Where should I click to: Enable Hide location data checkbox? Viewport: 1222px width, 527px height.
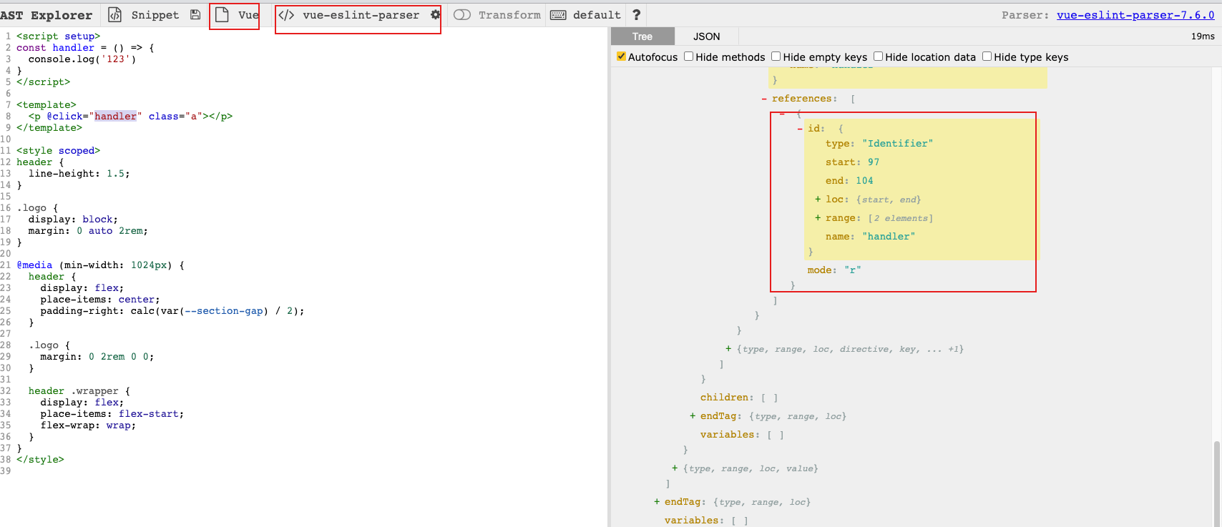coord(878,56)
